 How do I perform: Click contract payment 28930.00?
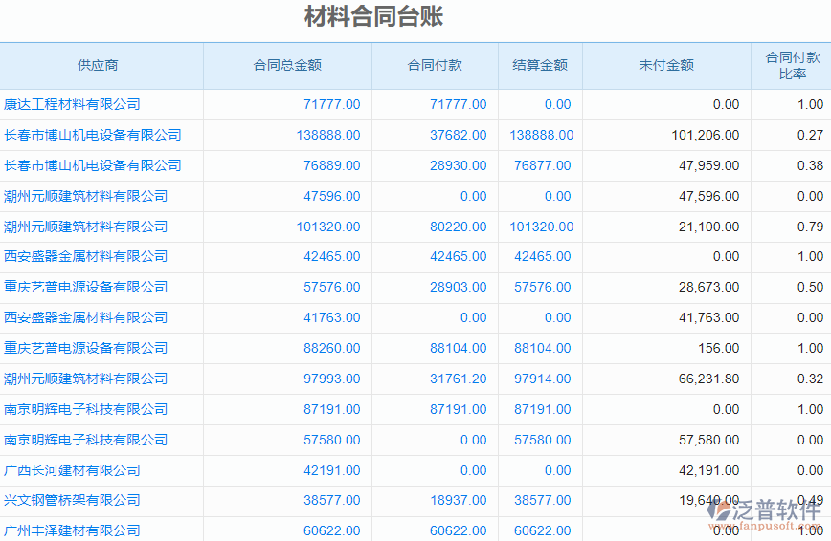tap(458, 165)
